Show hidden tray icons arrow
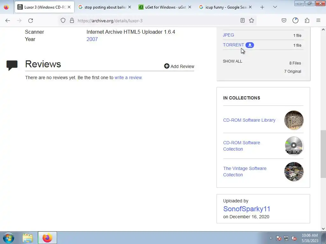 (271, 238)
